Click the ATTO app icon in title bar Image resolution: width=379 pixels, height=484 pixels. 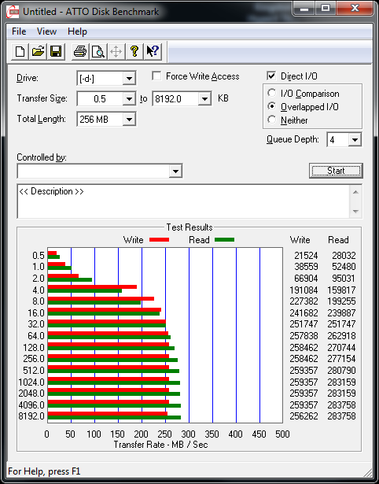[x=13, y=12]
